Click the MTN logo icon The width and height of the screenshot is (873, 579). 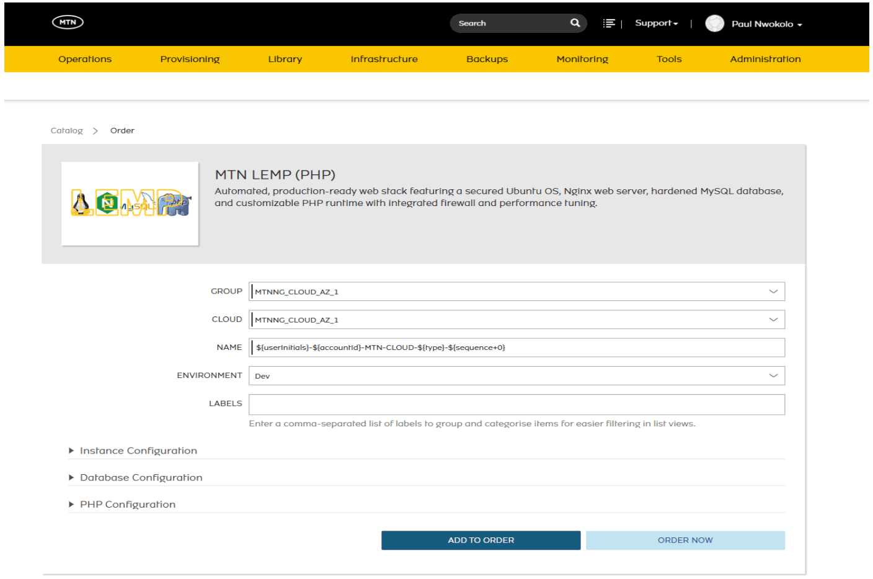pos(68,22)
